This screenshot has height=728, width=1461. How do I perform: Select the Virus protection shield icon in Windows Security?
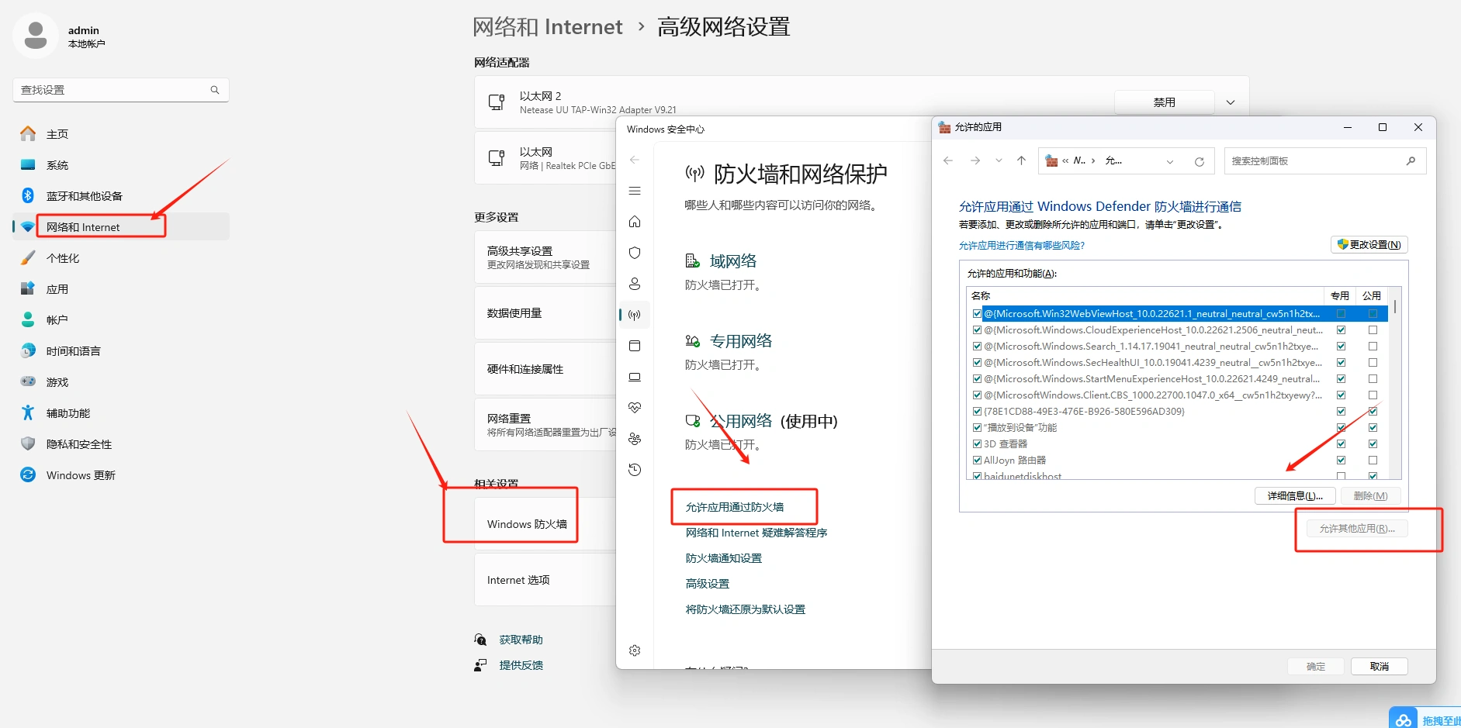pyautogui.click(x=635, y=253)
